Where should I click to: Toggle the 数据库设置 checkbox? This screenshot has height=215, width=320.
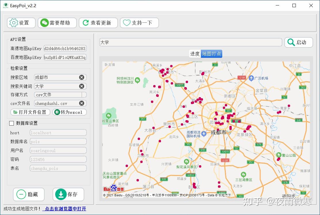(x=12, y=123)
